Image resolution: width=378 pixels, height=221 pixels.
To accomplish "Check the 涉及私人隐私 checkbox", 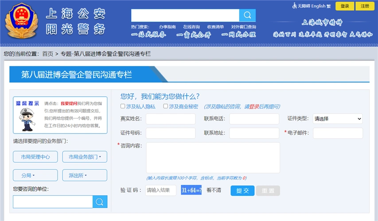I will (123, 106).
